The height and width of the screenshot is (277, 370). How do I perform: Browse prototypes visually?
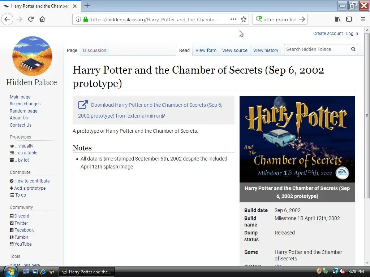coord(24,146)
